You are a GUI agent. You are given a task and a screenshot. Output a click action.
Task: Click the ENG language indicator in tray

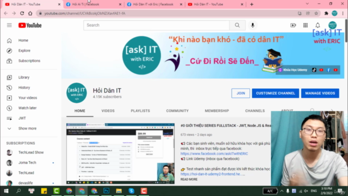point(314,191)
